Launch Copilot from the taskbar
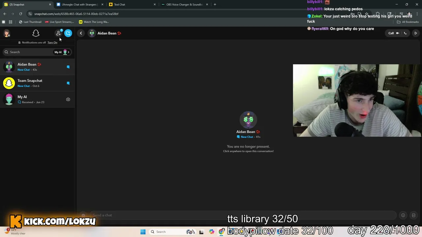Image resolution: width=422 pixels, height=237 pixels. [211, 232]
